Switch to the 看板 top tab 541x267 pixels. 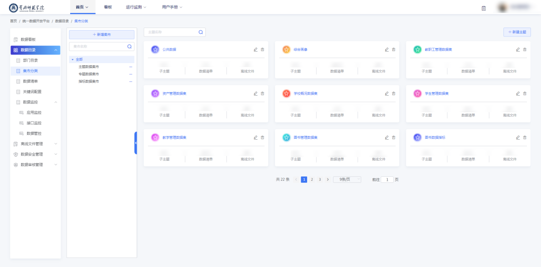(108, 7)
